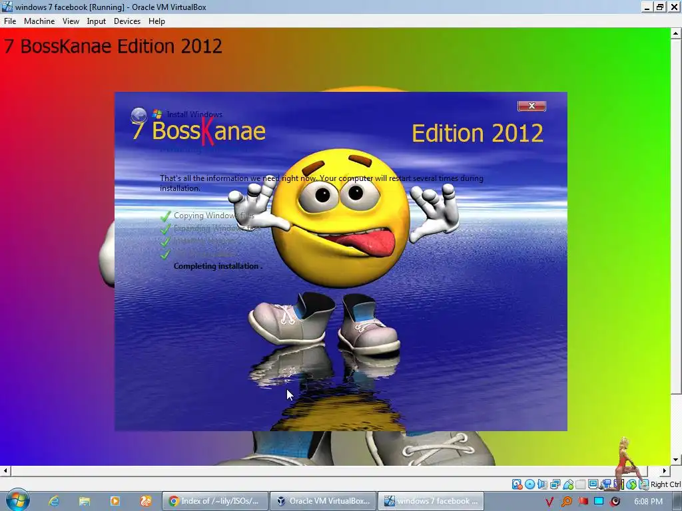Click the audio status icon in VirtualBox

pyautogui.click(x=542, y=484)
